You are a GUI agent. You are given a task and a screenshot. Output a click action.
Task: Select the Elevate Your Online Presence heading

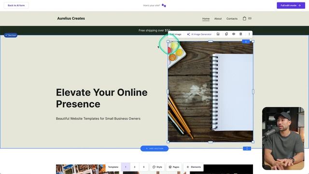pos(101,98)
